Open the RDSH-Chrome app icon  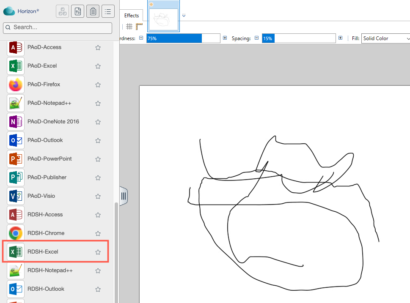pyautogui.click(x=16, y=233)
